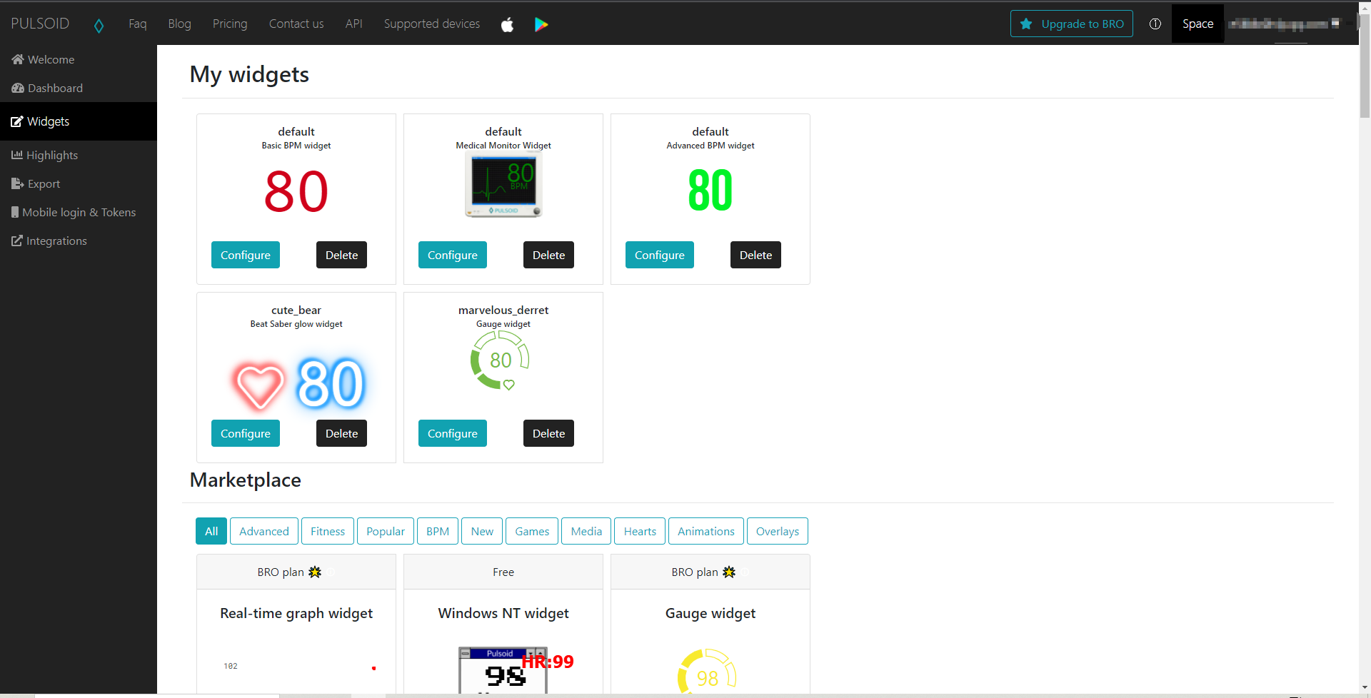Image resolution: width=1371 pixels, height=698 pixels.
Task: Delete the Medical Monitor Widget
Action: pyautogui.click(x=548, y=255)
